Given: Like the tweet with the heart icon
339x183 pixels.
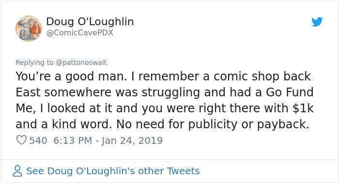Looking at the screenshot, I should click(21, 140).
